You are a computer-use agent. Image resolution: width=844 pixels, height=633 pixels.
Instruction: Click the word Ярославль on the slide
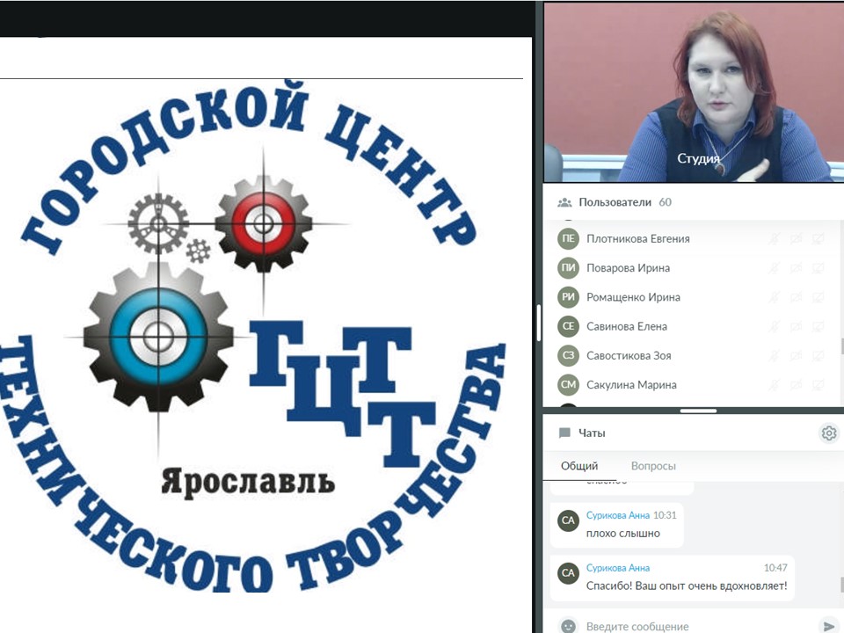click(248, 483)
